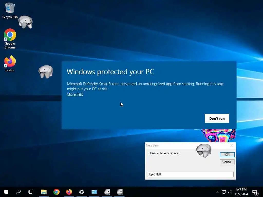Screen dimensions: 263x197
Task: Switch to the blue window app on taskbar
Action: tap(94, 192)
